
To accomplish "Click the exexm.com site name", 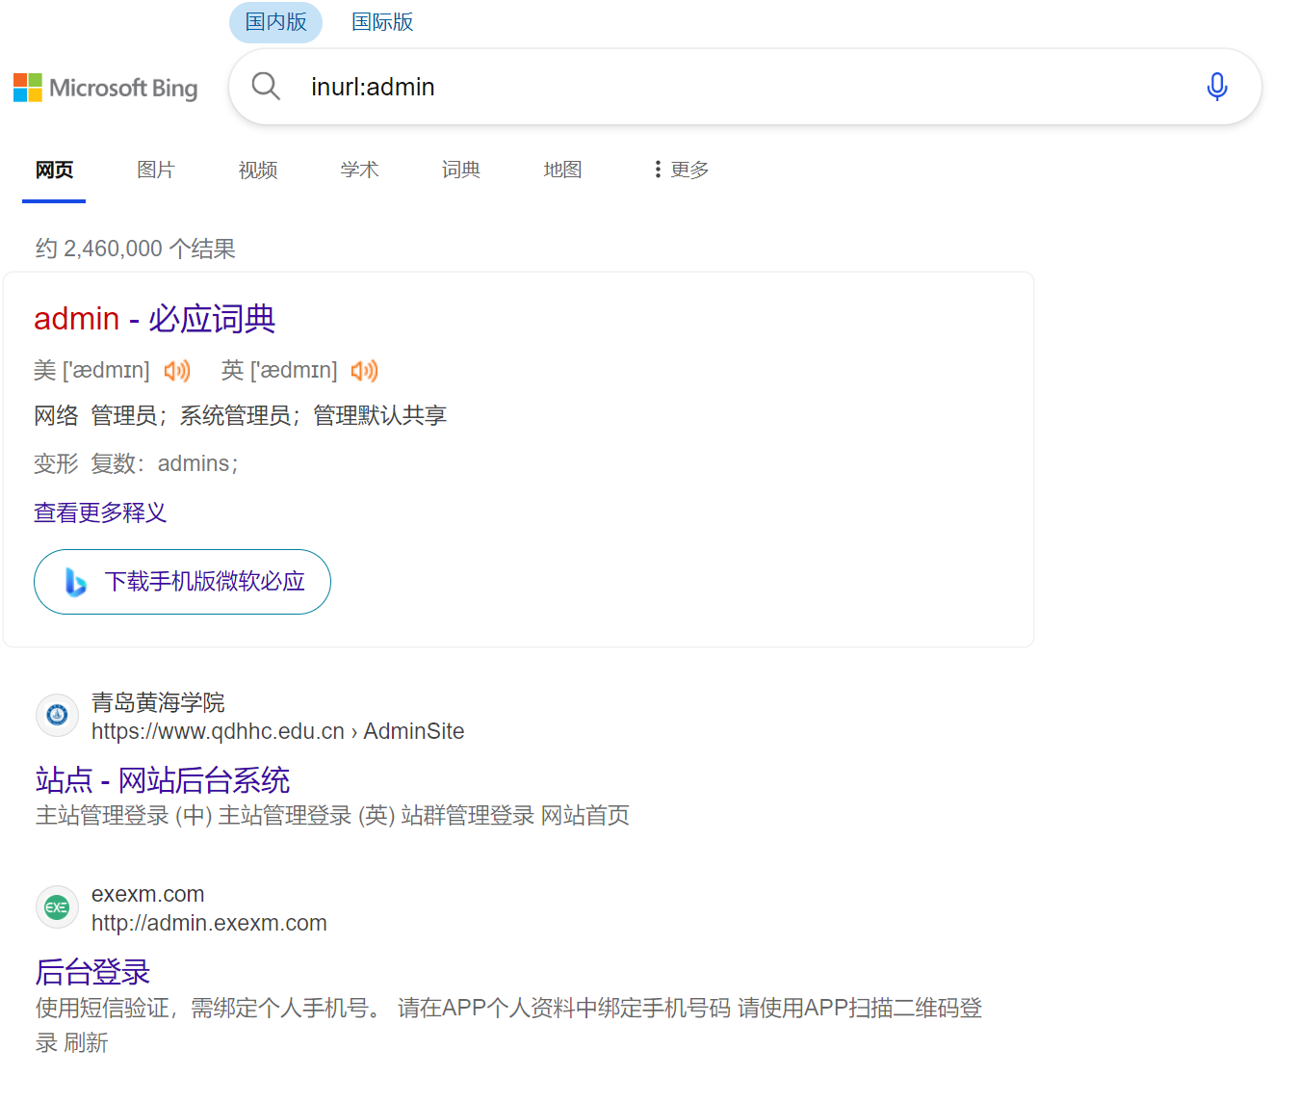I will (x=148, y=894).
